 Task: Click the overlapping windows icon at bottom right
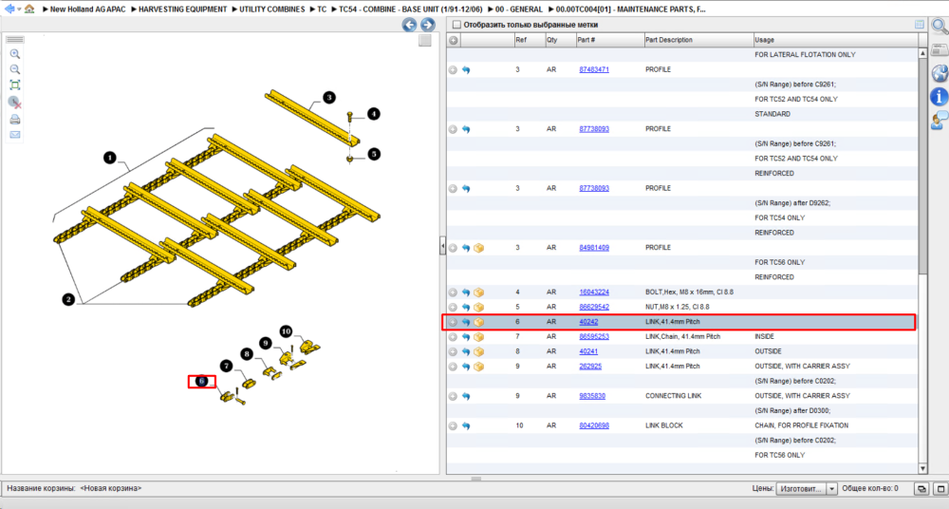pyautogui.click(x=921, y=488)
